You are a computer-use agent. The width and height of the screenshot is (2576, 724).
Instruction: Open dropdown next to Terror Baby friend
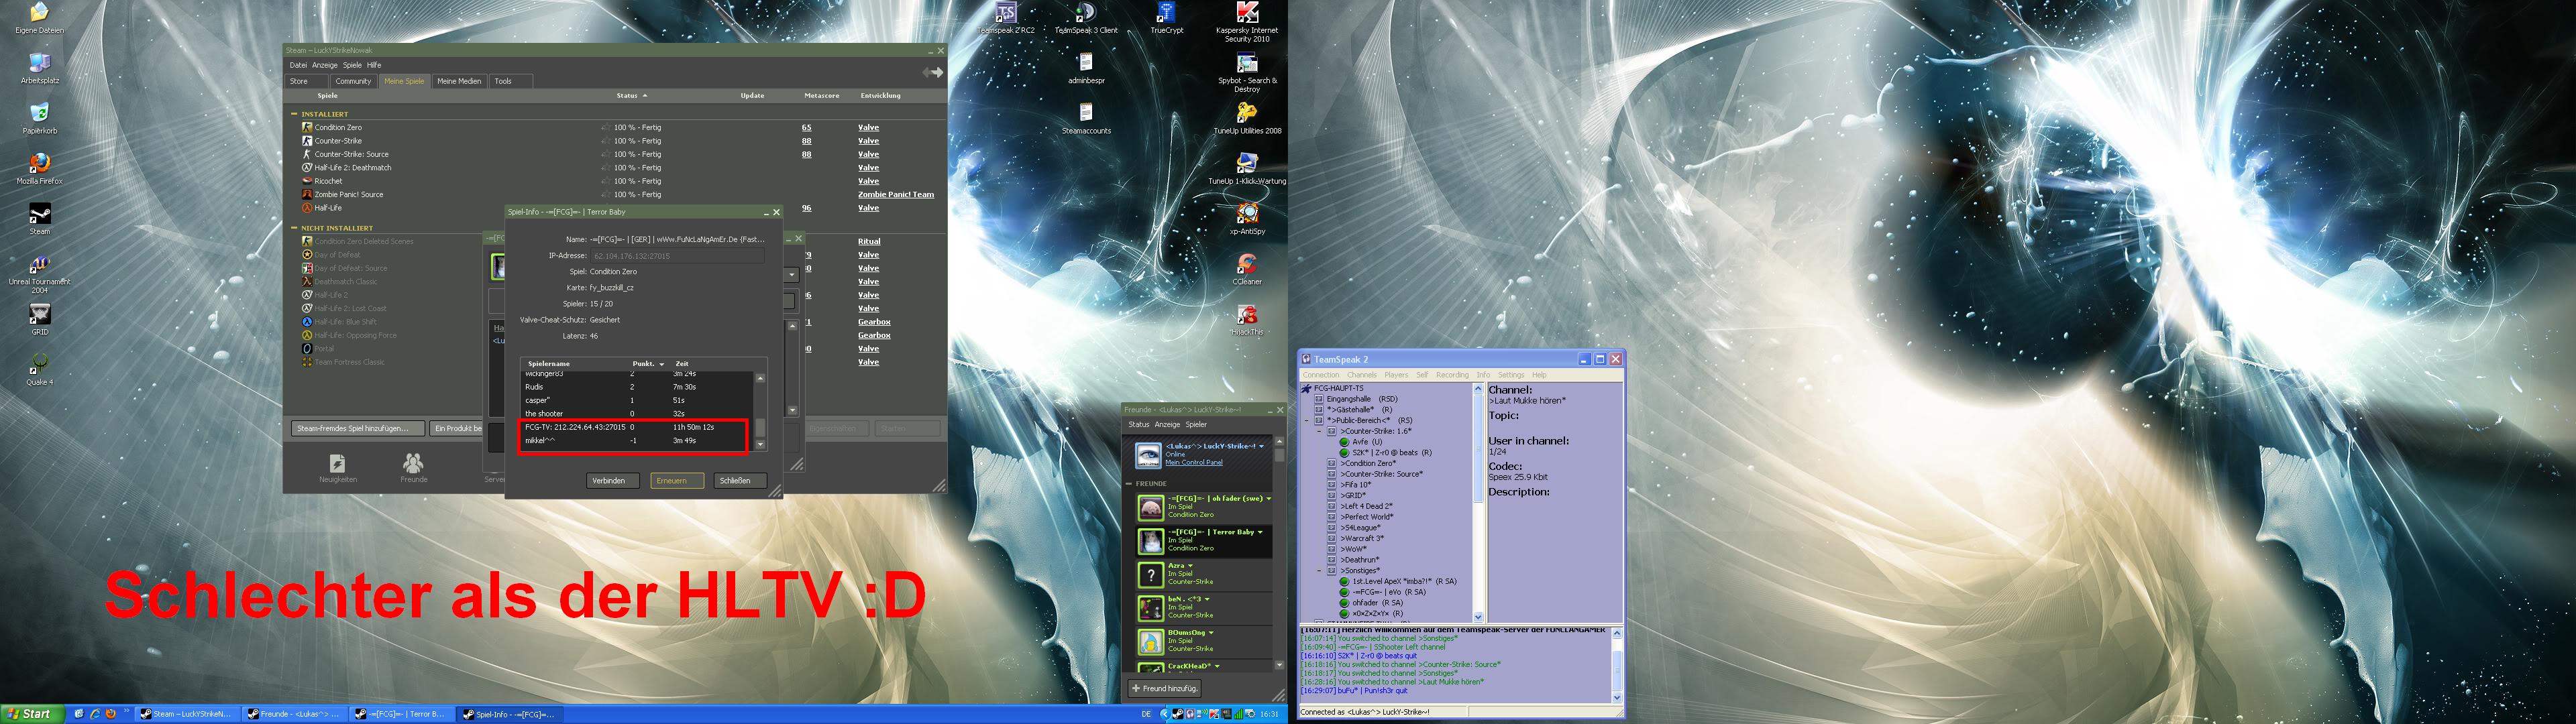click(1260, 532)
